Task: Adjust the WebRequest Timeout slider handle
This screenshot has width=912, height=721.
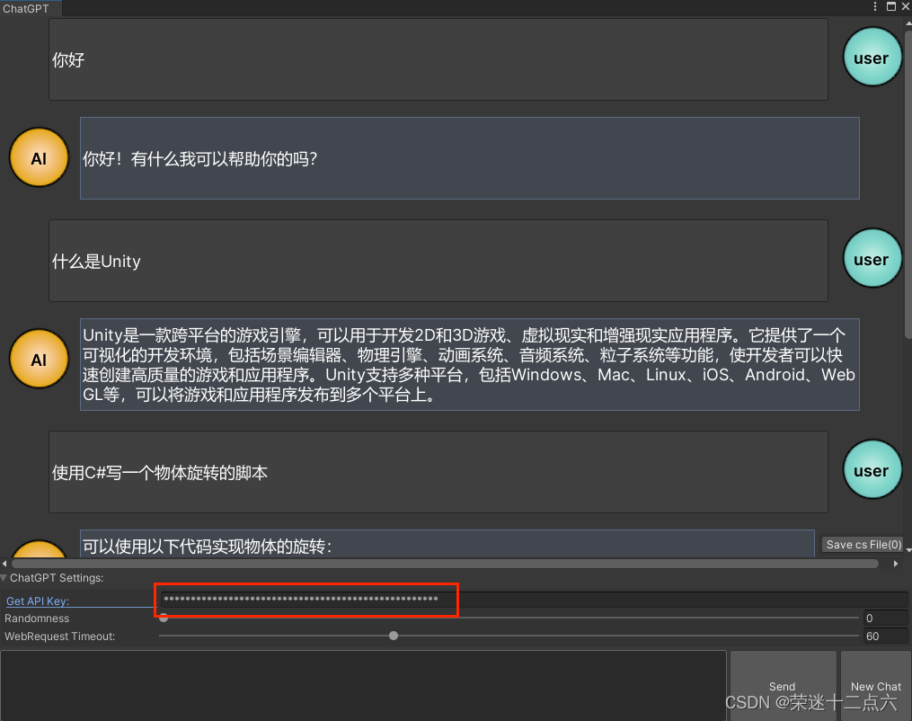Action: [394, 636]
